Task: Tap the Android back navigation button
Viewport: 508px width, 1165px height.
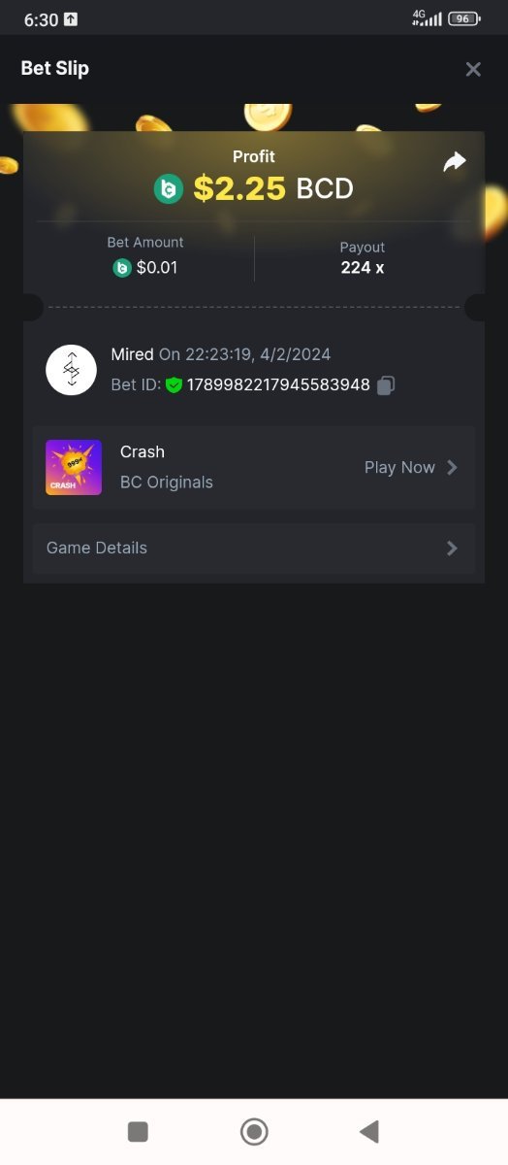Action: 368,1131
